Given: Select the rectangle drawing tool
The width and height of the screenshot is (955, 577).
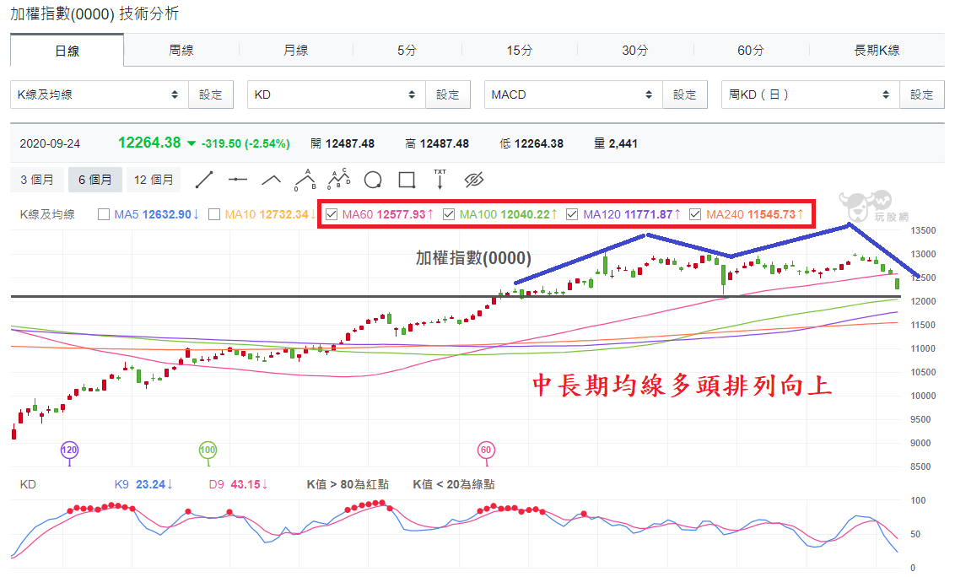Looking at the screenshot, I should 407,180.
